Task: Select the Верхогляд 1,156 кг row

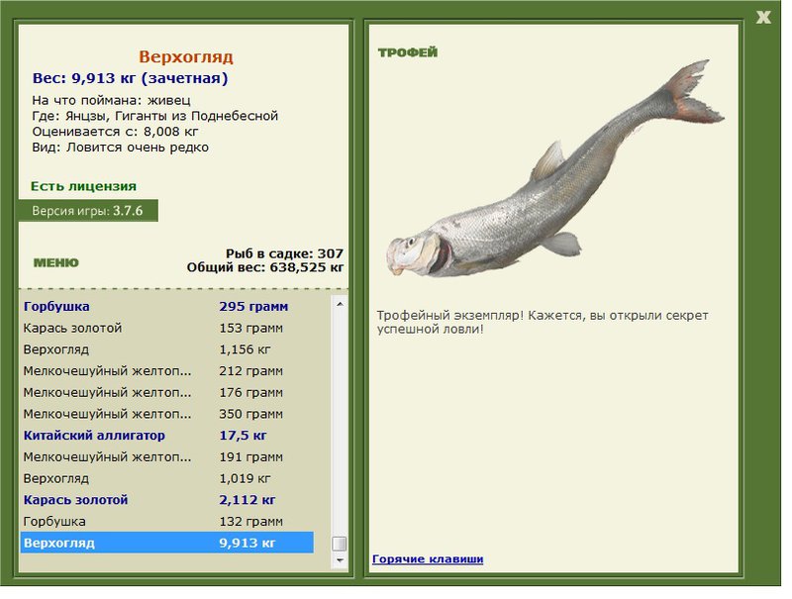Action: coord(167,349)
